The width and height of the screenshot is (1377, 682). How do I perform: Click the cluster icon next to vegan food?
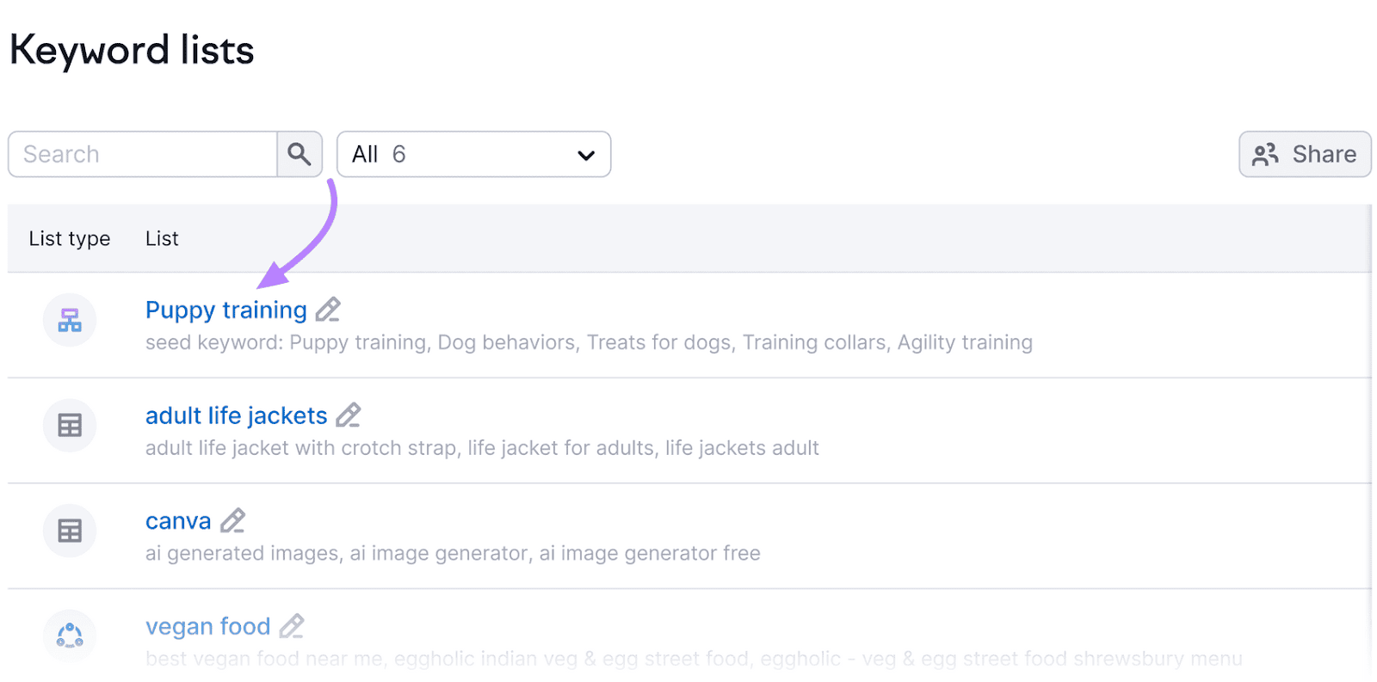69,636
